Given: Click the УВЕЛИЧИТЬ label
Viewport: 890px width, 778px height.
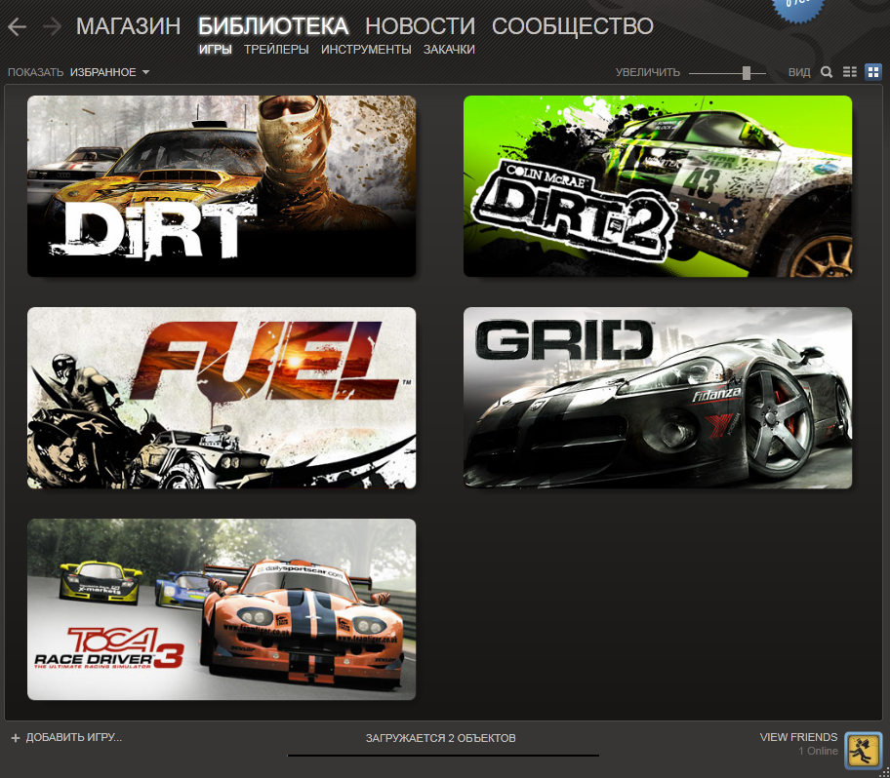Looking at the screenshot, I should click(648, 72).
